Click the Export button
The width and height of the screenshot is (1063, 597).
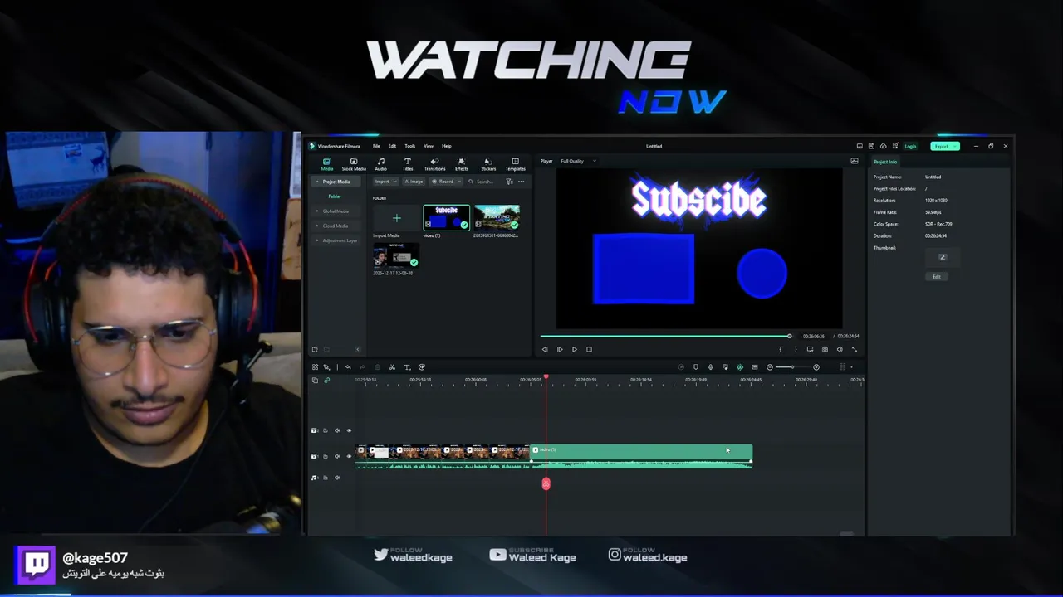[945, 146]
